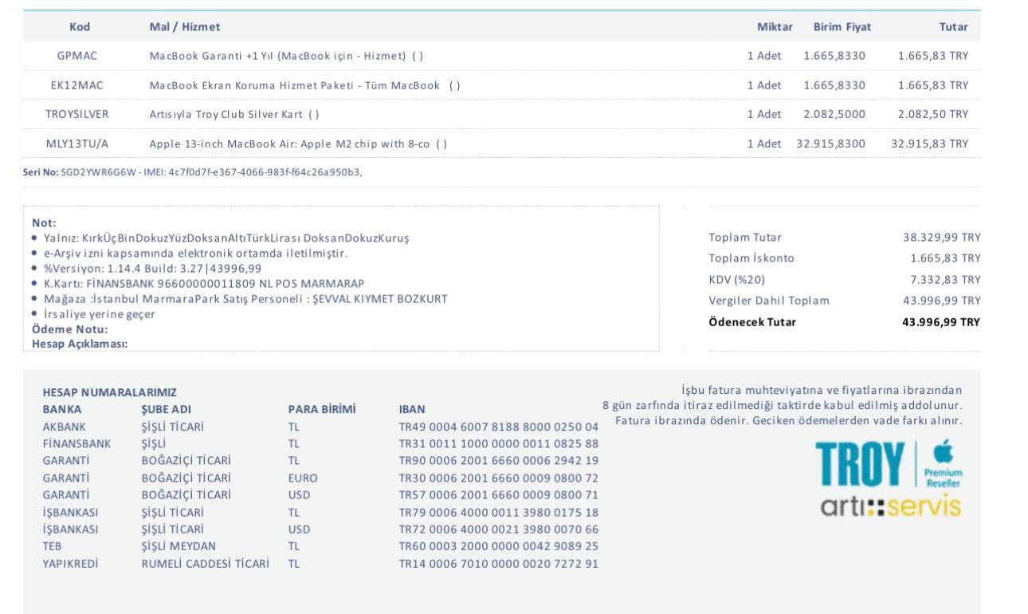Image resolution: width=1028 pixels, height=614 pixels.
Task: Select the Kod column header
Action: (x=80, y=27)
